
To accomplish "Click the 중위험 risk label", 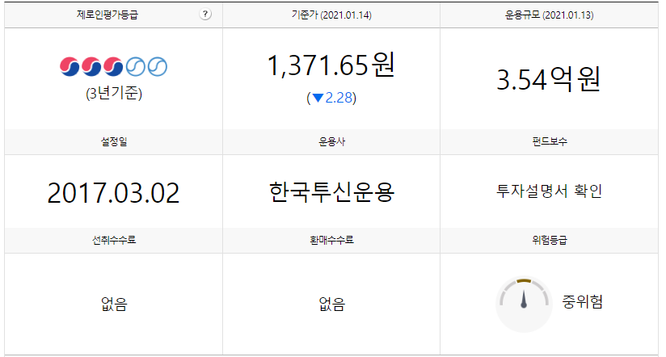I will (x=582, y=302).
